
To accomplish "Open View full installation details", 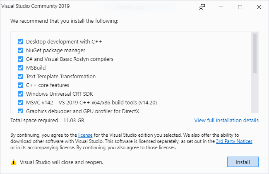I will pyautogui.click(x=226, y=121).
